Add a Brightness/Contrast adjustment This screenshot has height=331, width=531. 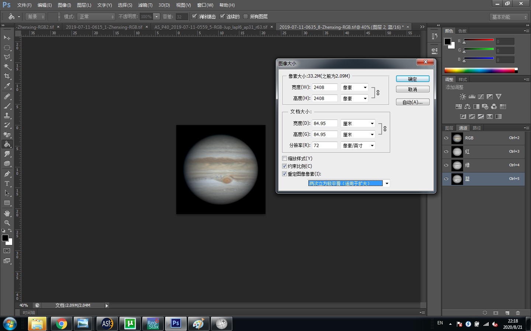click(x=463, y=97)
